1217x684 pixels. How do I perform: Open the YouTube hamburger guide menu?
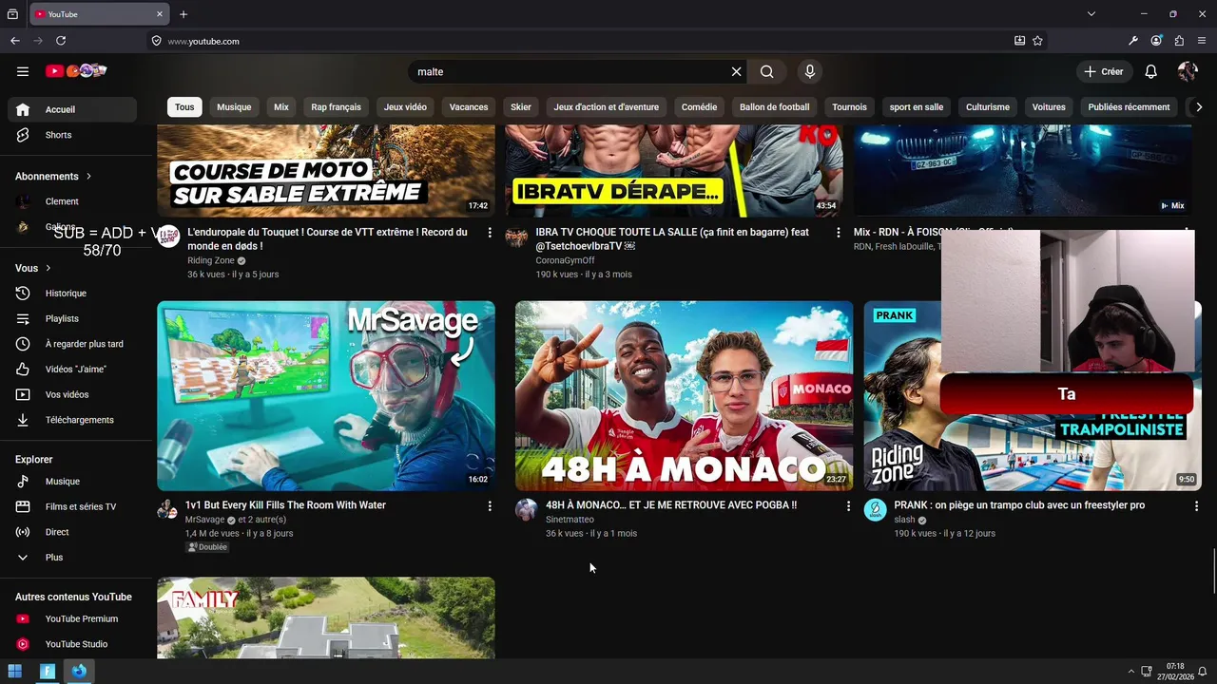(23, 71)
